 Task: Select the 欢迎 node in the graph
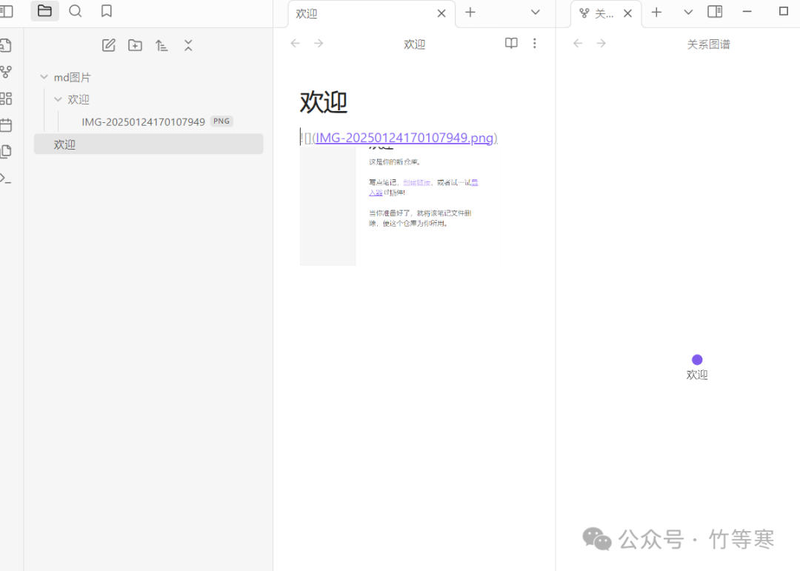(x=696, y=359)
